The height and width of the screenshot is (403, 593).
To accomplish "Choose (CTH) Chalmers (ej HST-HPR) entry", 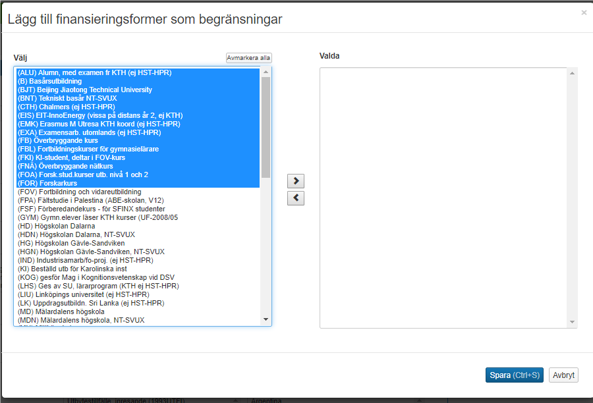I will coord(66,107).
